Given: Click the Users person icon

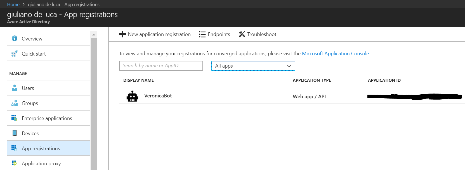Looking at the screenshot, I should [x=15, y=88].
